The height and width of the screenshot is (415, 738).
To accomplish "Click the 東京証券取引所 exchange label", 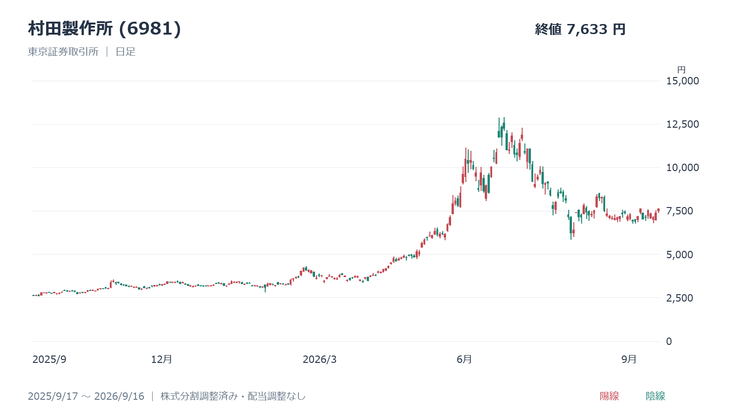I will (63, 52).
